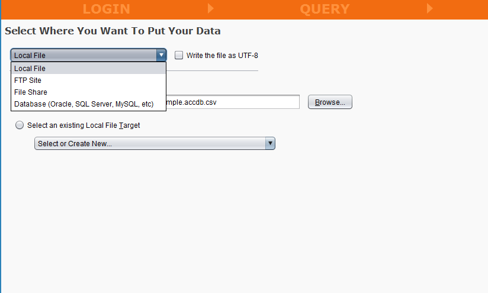Enable the Write the file as UTF-8 checkbox
The width and height of the screenshot is (488, 293).
point(179,55)
